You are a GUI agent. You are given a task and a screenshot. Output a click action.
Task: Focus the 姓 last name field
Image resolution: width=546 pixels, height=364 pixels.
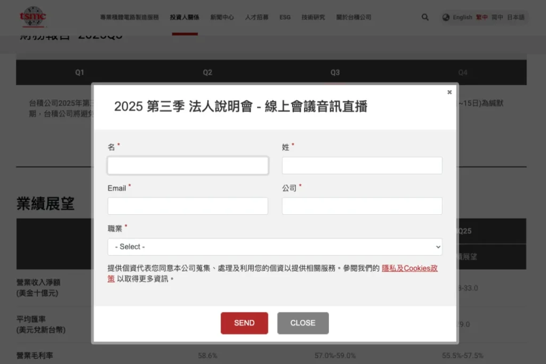(x=362, y=165)
